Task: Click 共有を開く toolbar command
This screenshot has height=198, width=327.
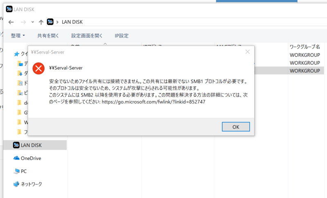Action: 48,36
